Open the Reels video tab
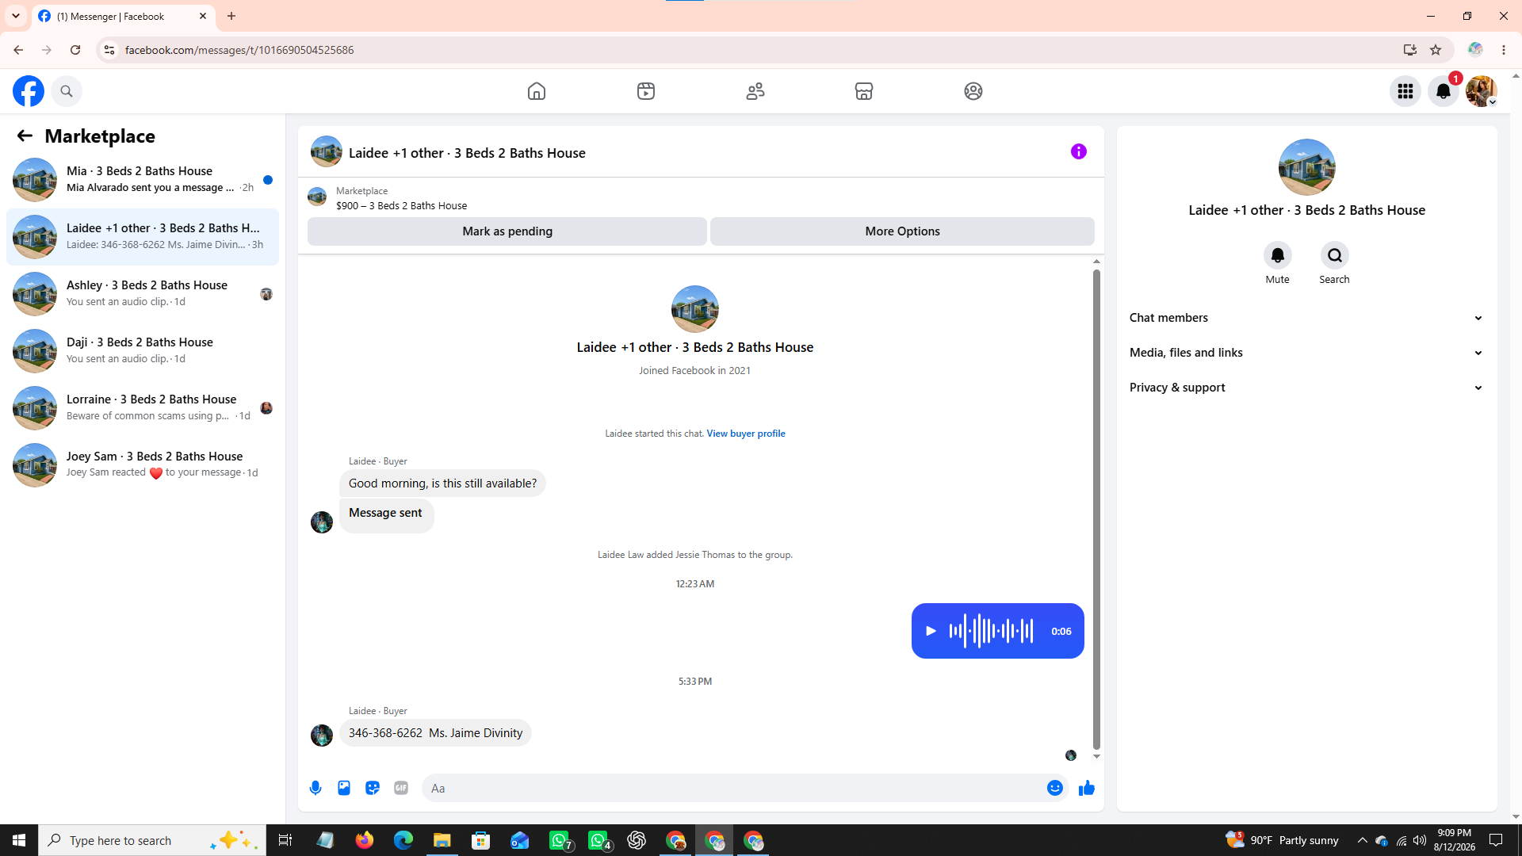The image size is (1522, 856). click(646, 91)
